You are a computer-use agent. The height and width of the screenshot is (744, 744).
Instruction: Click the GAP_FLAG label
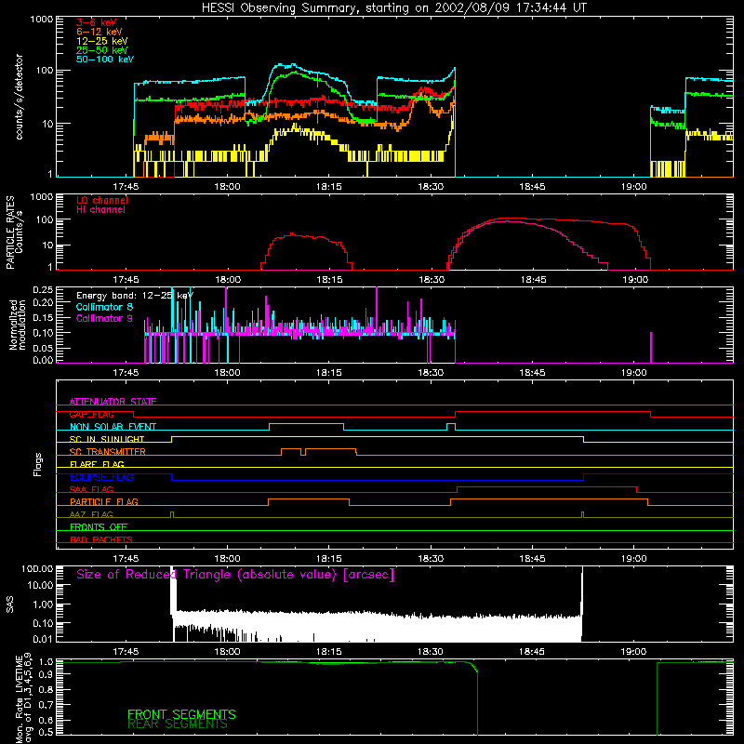tap(91, 414)
